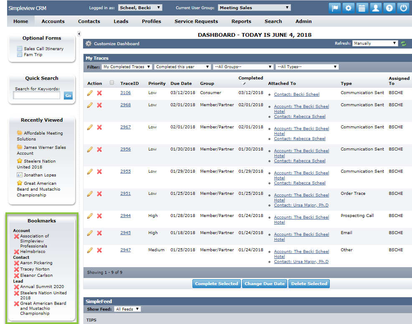Screen dimensions: 412x324
Task: Open the help question mark icon
Action: click(x=389, y=8)
